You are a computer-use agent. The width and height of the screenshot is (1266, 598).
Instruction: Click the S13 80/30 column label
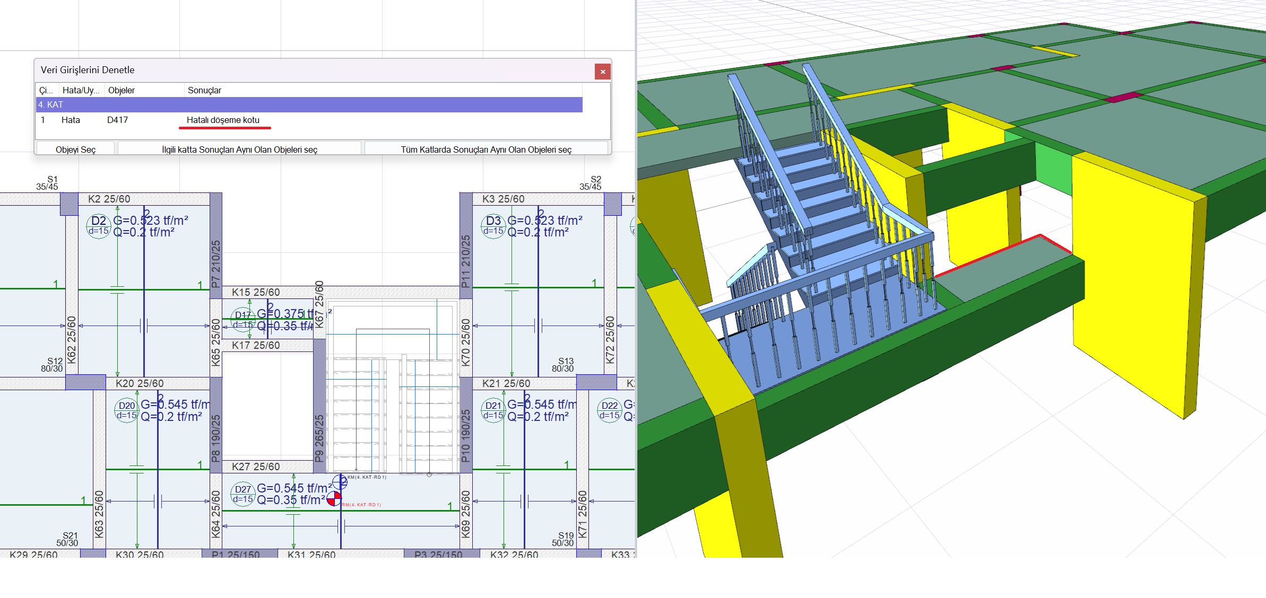[x=563, y=365]
